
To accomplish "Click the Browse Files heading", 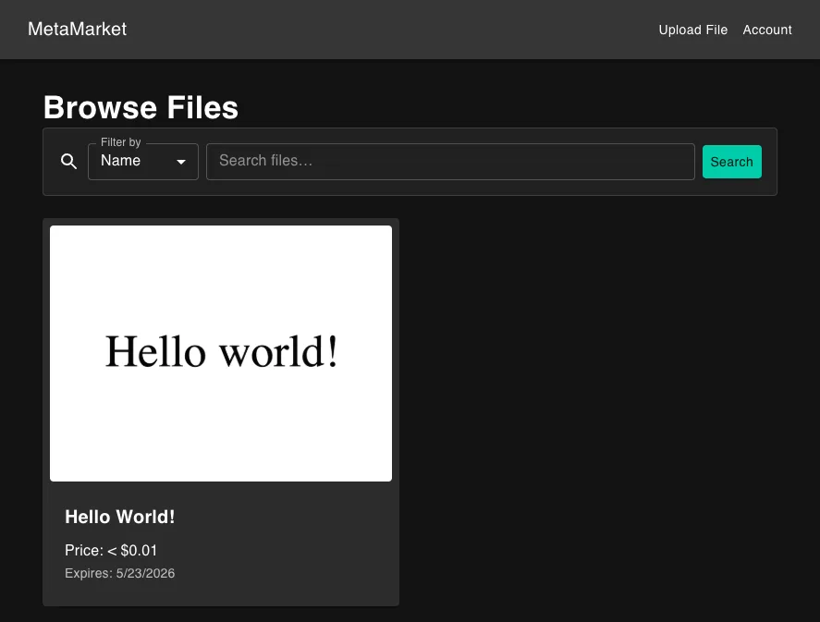I will click(141, 108).
